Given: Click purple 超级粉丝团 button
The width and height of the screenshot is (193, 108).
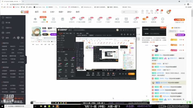Looking at the screenshot, I should 180,35.
